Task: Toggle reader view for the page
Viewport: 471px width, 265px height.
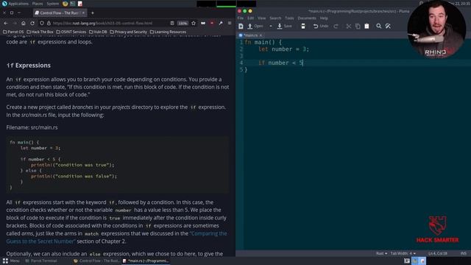Action: click(x=172, y=23)
